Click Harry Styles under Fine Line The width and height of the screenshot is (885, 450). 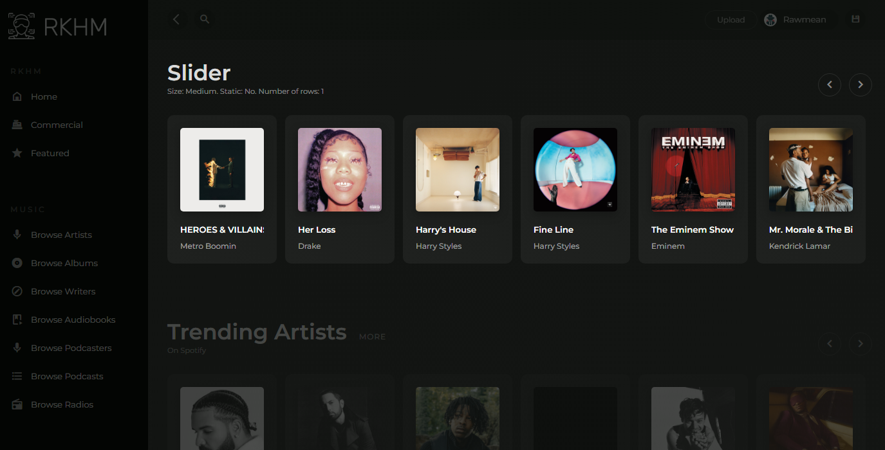tap(557, 246)
